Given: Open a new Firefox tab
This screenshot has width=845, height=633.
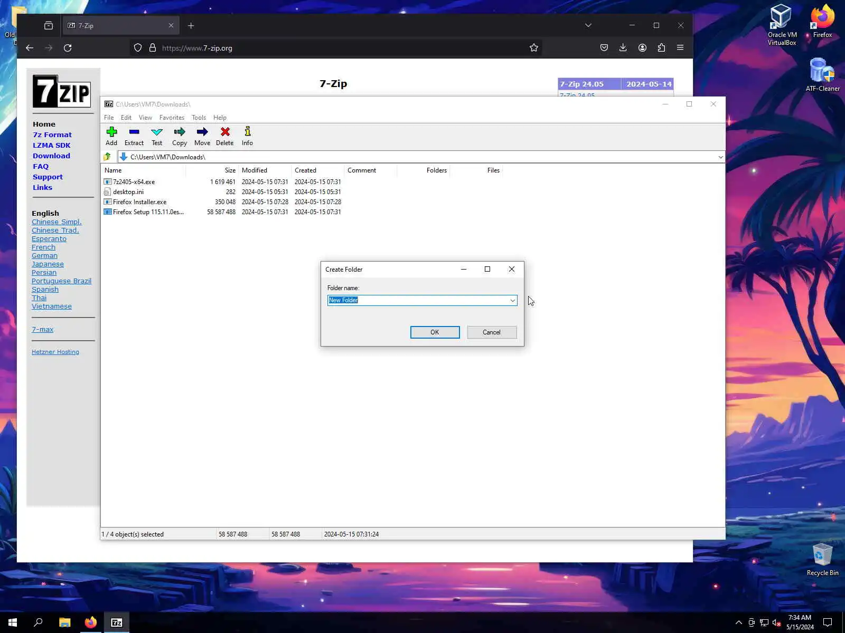Looking at the screenshot, I should click(191, 25).
